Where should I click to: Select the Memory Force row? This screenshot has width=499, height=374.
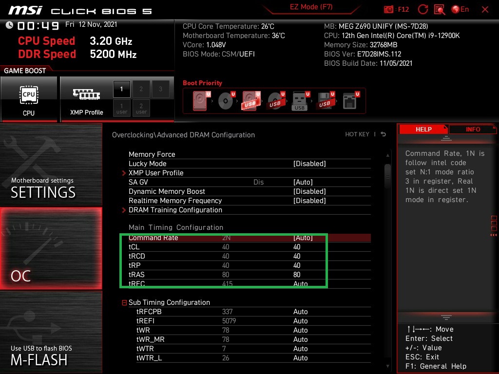(x=249, y=154)
